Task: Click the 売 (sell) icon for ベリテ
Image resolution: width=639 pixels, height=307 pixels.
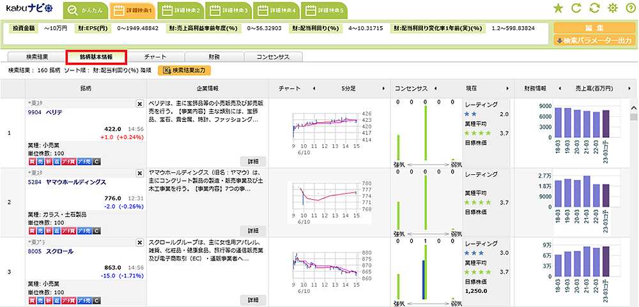Action: [x=41, y=161]
